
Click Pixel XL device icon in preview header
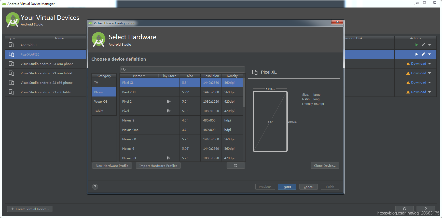click(x=255, y=72)
